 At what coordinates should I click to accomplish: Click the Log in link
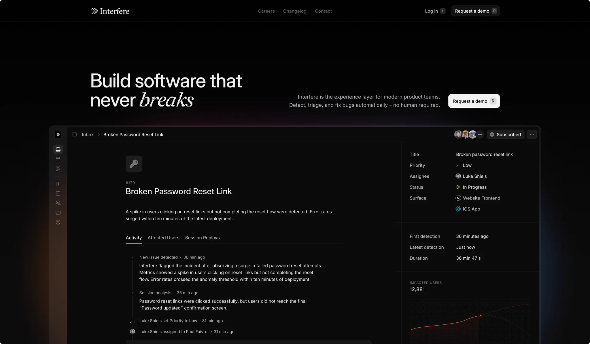[x=435, y=11]
